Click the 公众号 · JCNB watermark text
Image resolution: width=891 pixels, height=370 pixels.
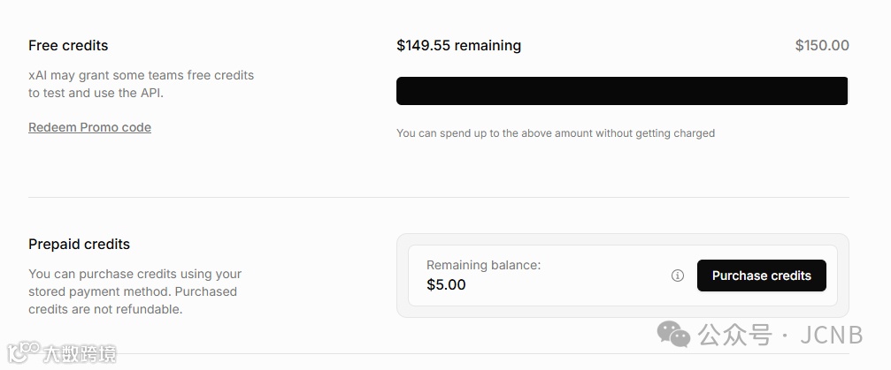(x=780, y=335)
